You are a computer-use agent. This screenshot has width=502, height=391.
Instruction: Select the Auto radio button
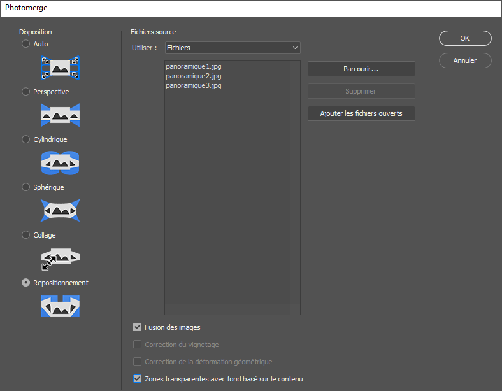pyautogui.click(x=26, y=44)
